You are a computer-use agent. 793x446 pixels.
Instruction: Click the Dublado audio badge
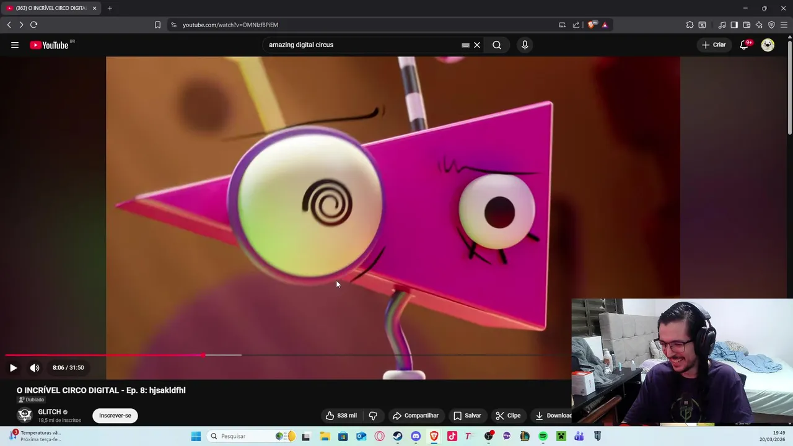pyautogui.click(x=31, y=400)
